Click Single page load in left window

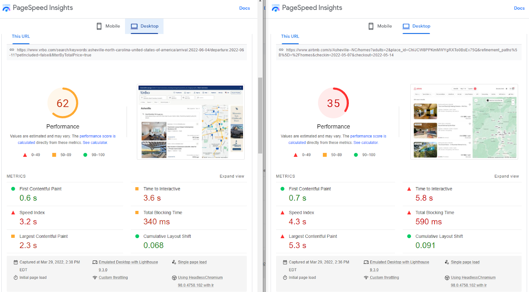(x=192, y=262)
